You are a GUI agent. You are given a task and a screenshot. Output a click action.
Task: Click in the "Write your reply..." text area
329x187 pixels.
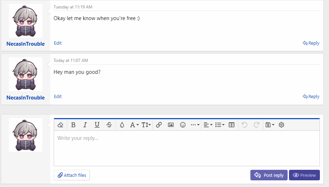point(186,148)
